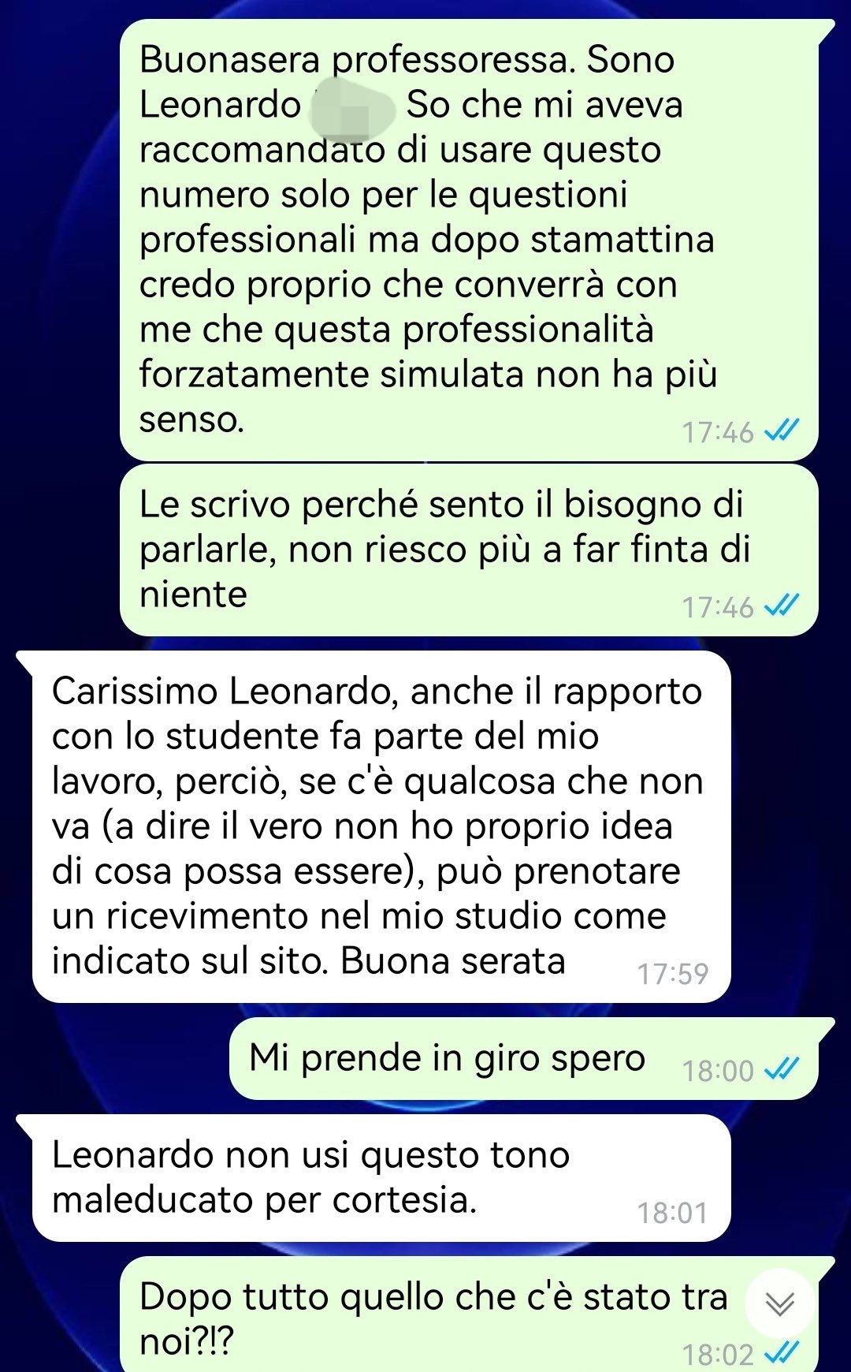Tap the 18:02 timestamp on last message
851x1372 pixels.
point(718,1354)
